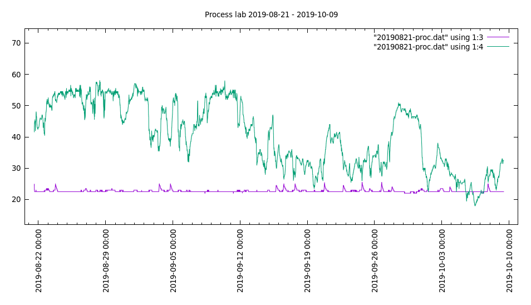
Task: Click x-axis label 2019-10-10 00:00
Action: point(509,260)
